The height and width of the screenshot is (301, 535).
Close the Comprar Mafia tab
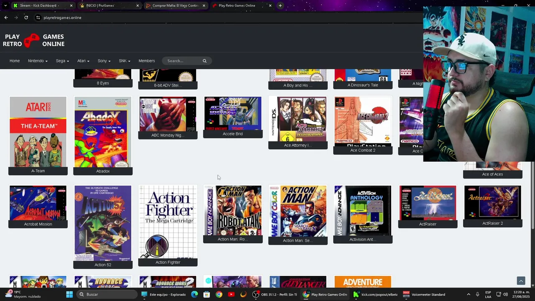click(204, 5)
